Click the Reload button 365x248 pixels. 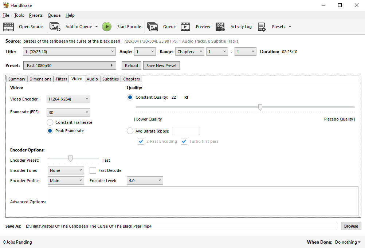(131, 66)
